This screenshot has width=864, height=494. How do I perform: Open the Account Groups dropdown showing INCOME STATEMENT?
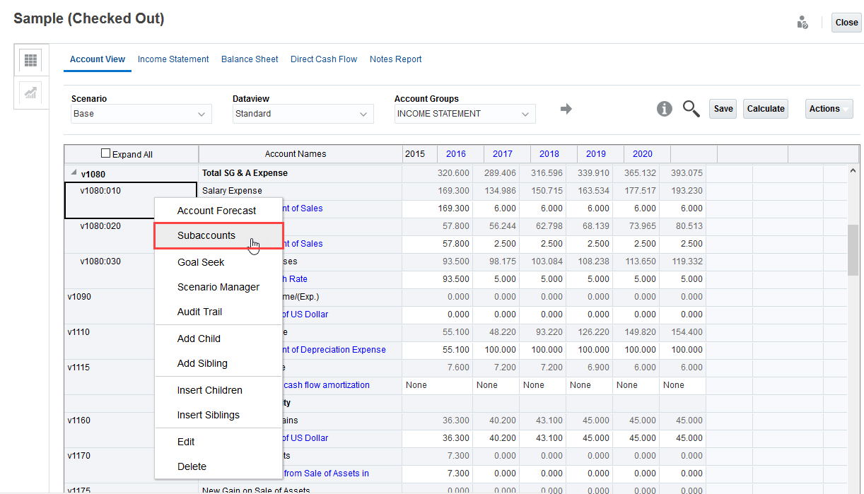[465, 113]
